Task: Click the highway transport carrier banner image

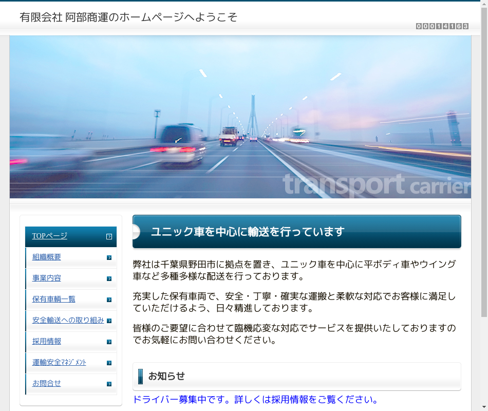Action: tap(240, 117)
